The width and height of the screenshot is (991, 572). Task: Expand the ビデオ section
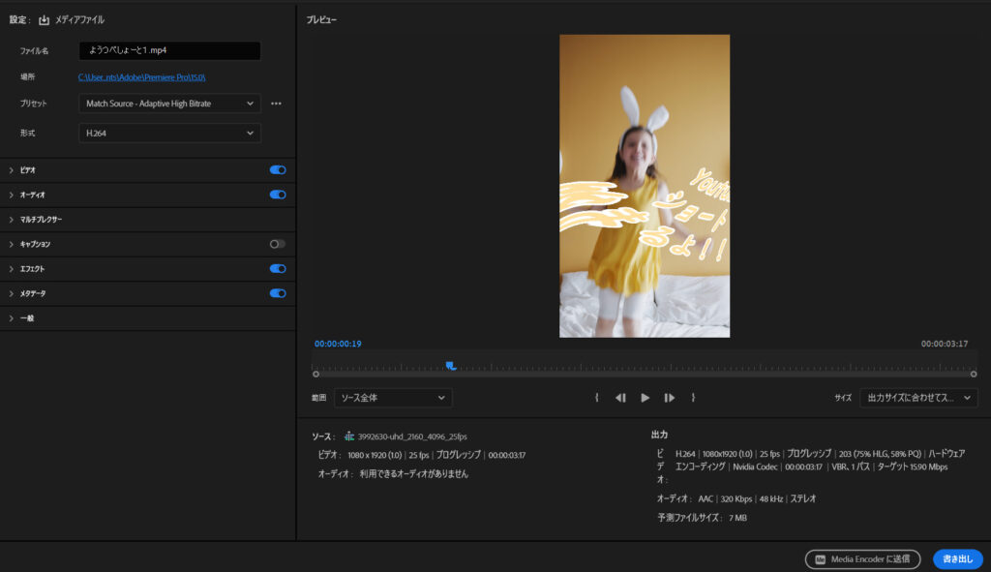pos(12,170)
